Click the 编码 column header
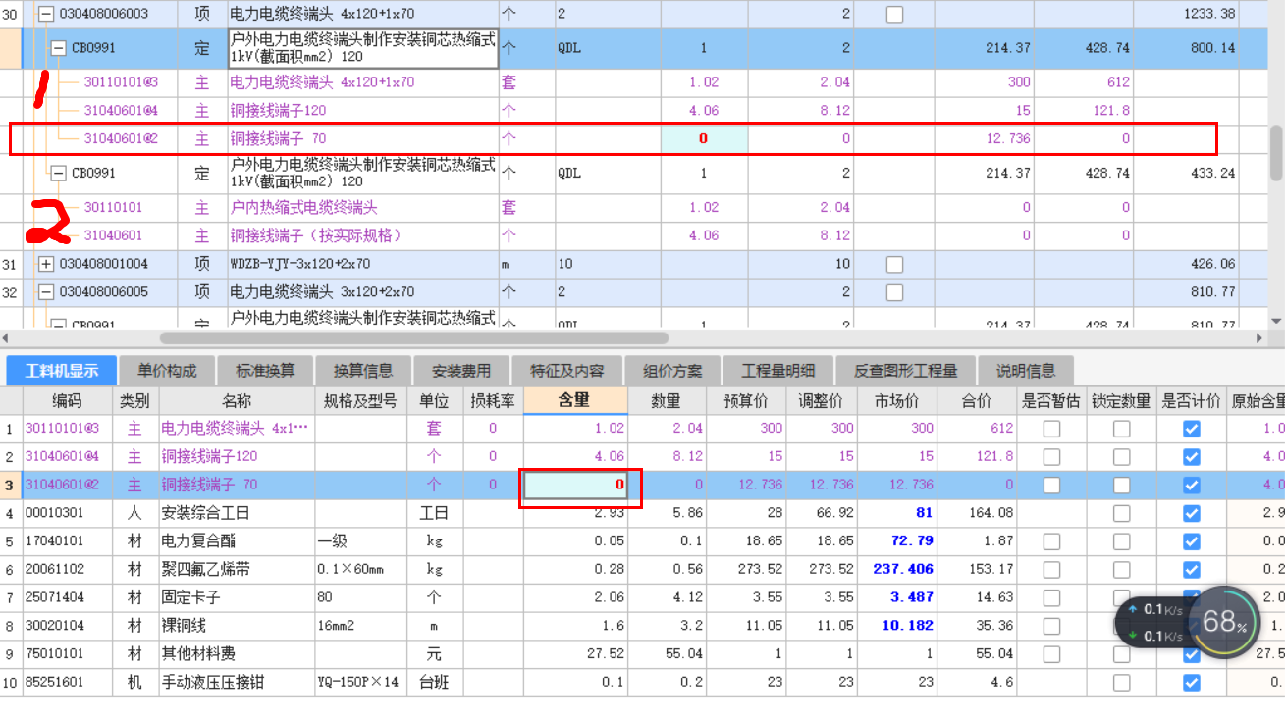Image resolution: width=1285 pixels, height=719 pixels. coord(67,400)
